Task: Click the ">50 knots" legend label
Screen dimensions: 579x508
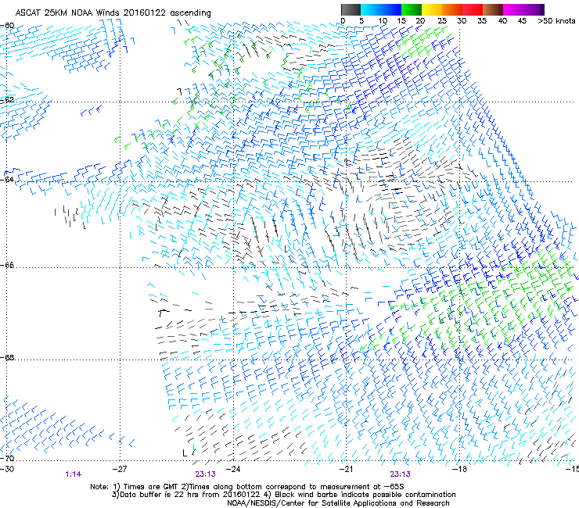Action: 556,21
